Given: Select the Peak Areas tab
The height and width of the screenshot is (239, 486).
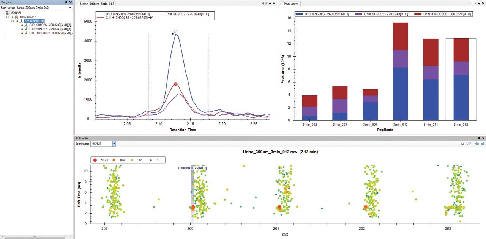Looking at the screenshot, I should click(x=292, y=3).
